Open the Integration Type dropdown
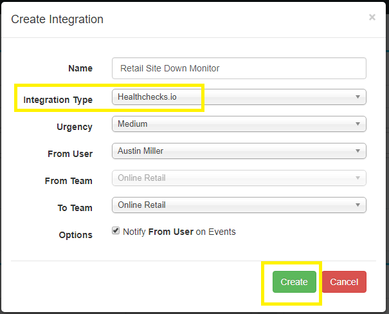Screen dimensions: 389x314 tap(239, 97)
